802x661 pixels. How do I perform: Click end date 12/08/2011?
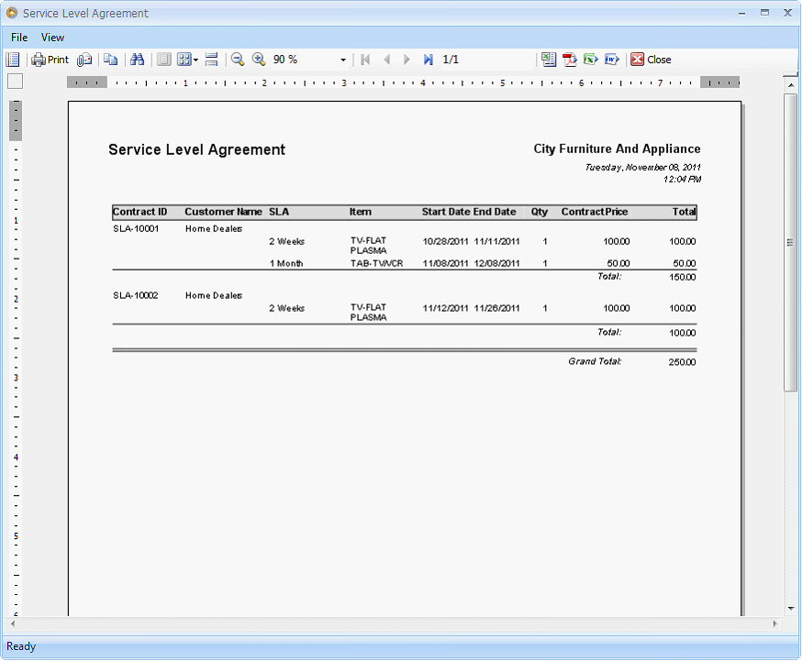point(496,264)
